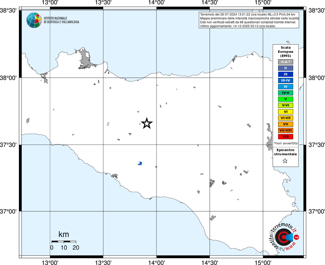Click the Istituto Nazionale di Geofisica text
Viewport: 325px width, 265px height.
(x=61, y=20)
